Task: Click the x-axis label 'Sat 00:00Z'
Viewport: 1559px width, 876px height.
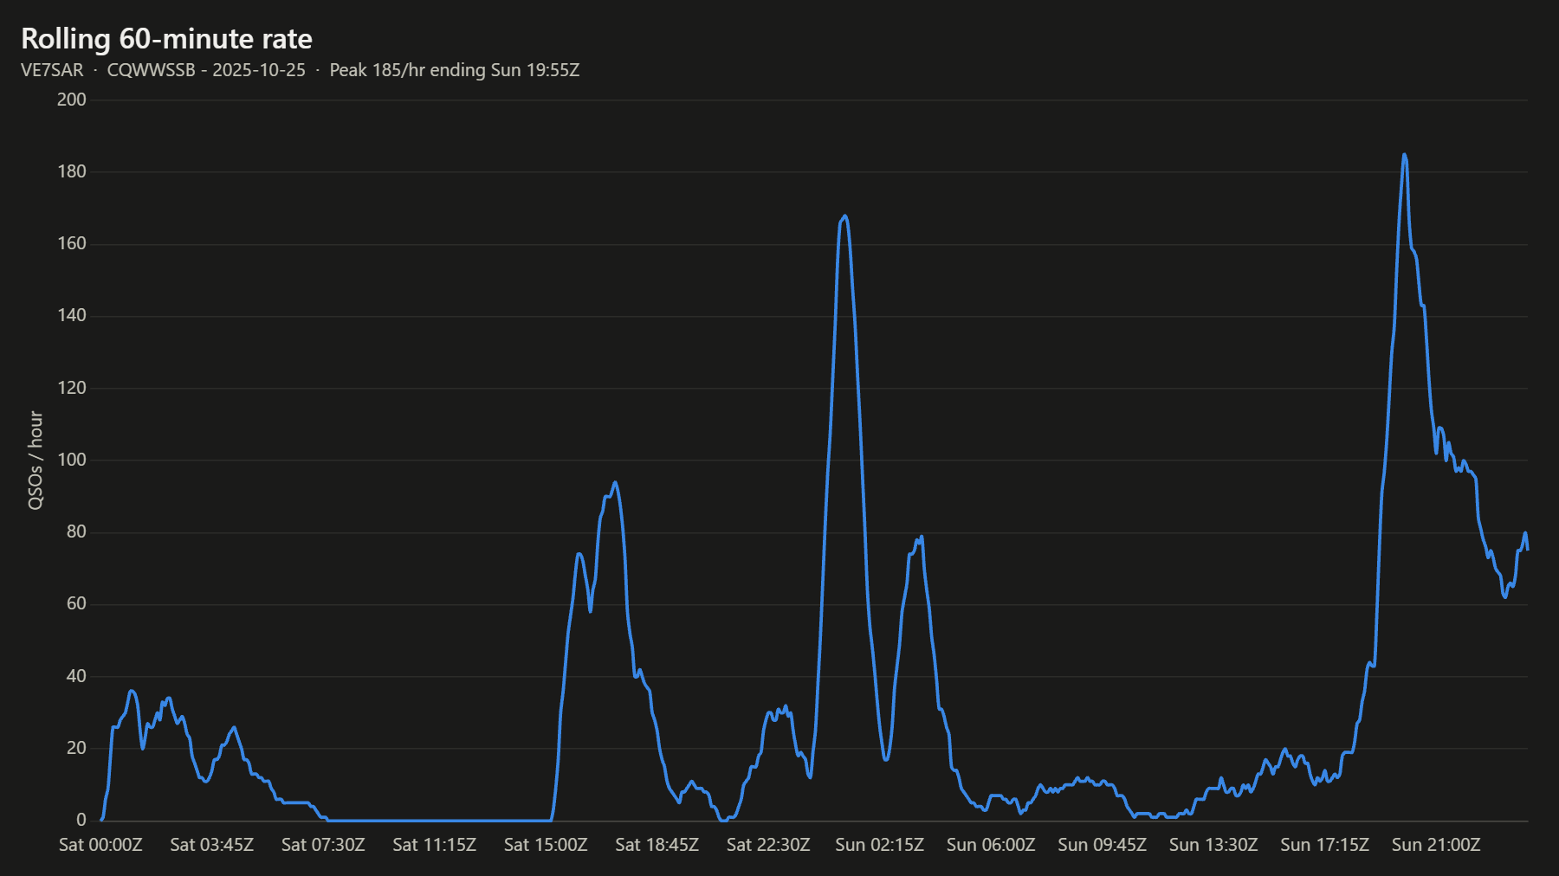Action: (100, 845)
